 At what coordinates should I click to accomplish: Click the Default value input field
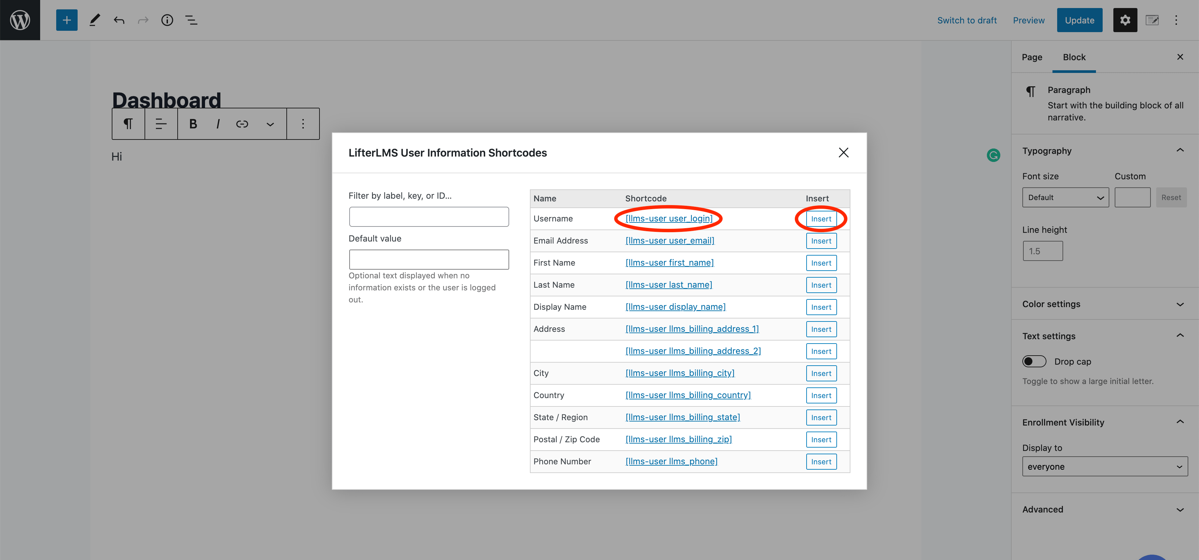pyautogui.click(x=429, y=260)
